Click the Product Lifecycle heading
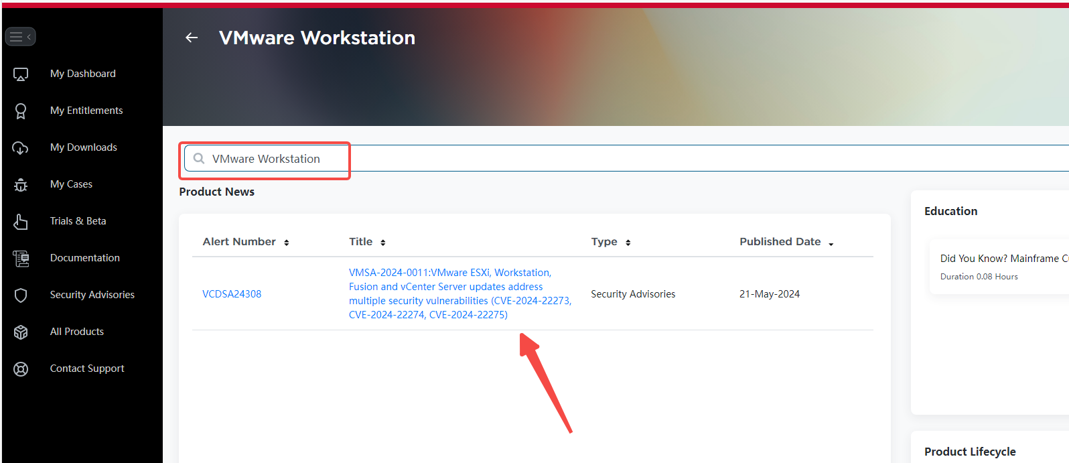 970,452
